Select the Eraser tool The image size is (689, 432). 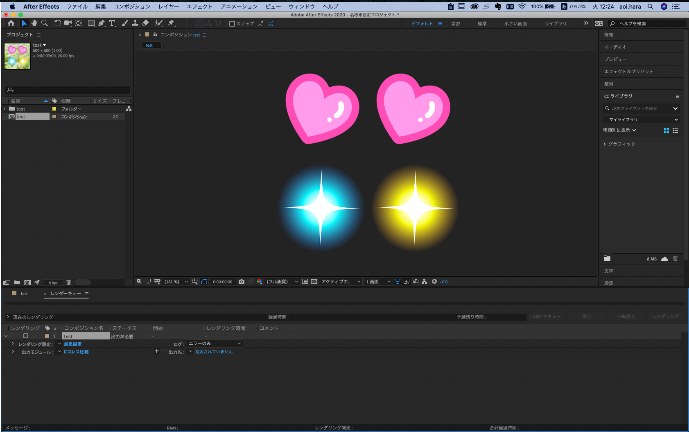(145, 23)
